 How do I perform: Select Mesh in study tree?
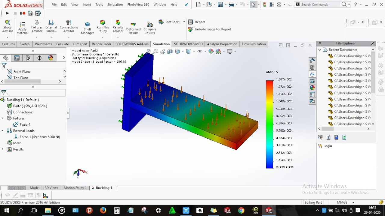[14, 143]
